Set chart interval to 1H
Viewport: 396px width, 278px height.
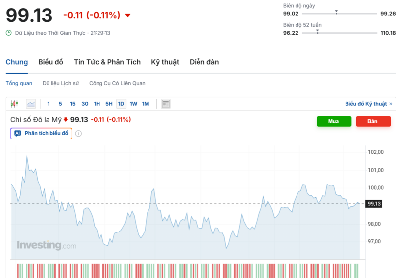click(x=97, y=104)
